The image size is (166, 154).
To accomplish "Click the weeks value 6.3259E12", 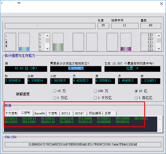I will coord(105,81).
